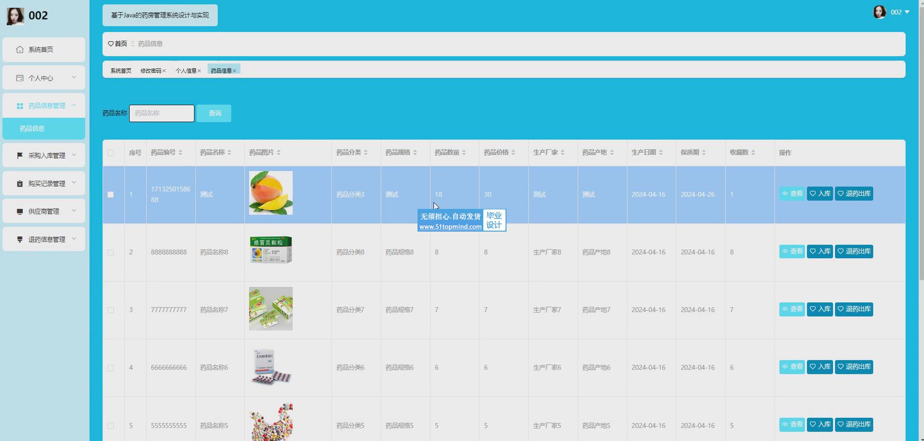
Task: Close the 药品信息 tab
Action: click(x=235, y=71)
